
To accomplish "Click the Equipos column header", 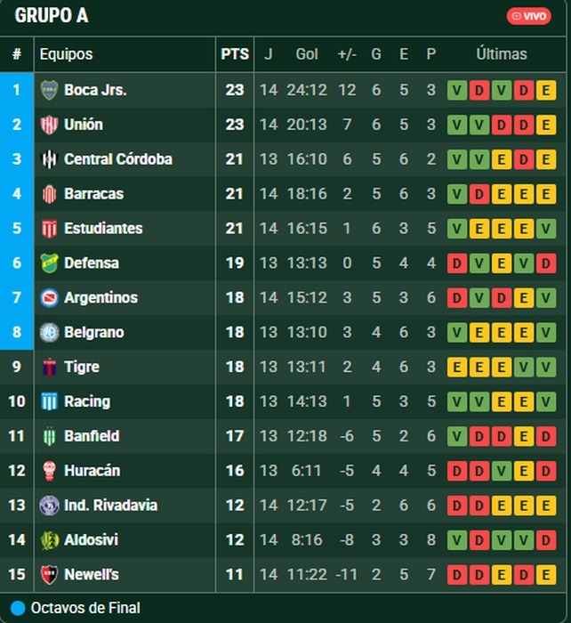I will point(66,54).
